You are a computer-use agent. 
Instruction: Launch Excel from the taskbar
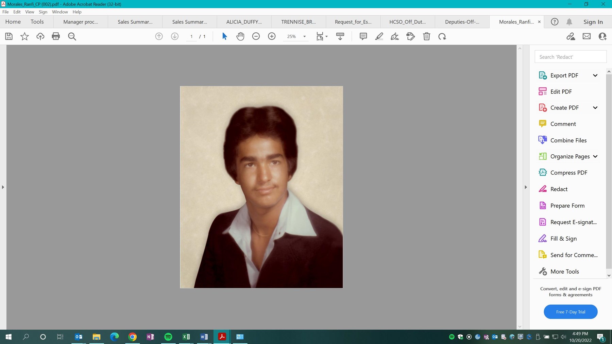coord(186,337)
